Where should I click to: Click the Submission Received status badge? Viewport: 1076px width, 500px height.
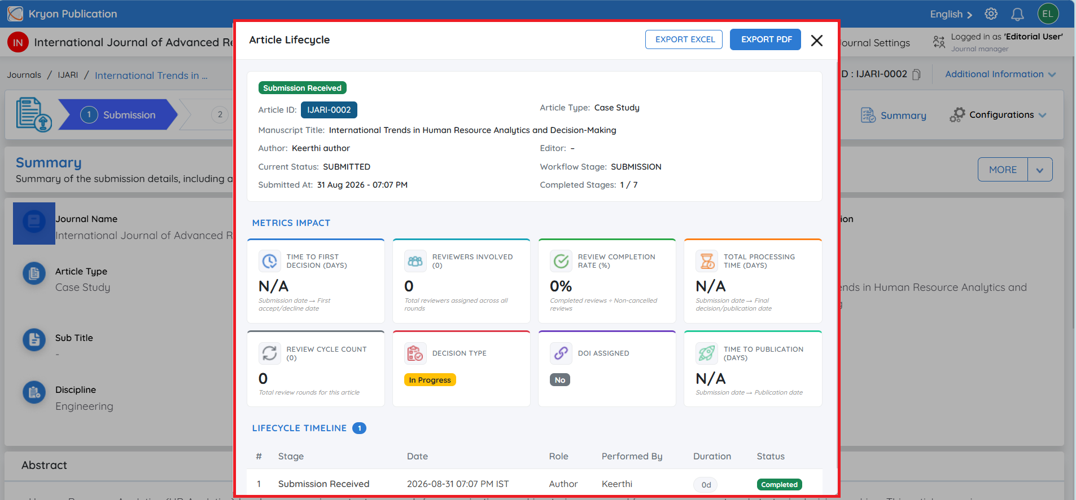click(x=302, y=88)
